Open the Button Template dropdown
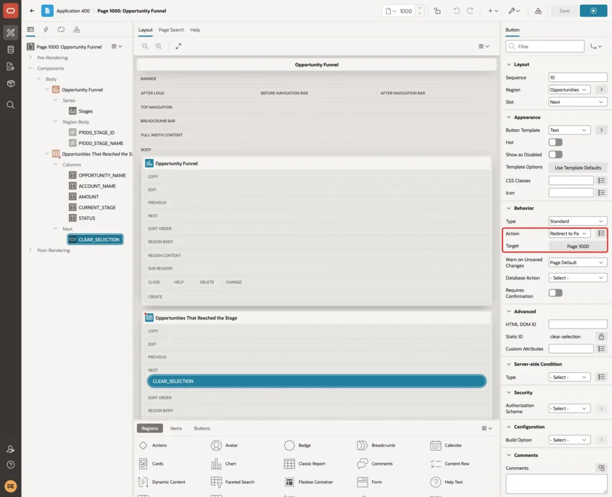 pyautogui.click(x=569, y=130)
